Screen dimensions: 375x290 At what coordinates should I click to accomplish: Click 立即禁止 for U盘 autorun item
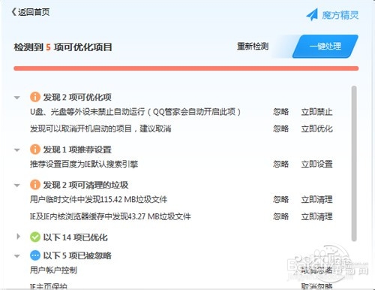316,112
